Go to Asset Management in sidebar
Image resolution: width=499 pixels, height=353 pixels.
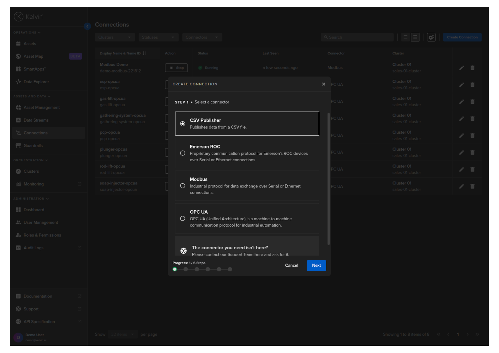41,107
